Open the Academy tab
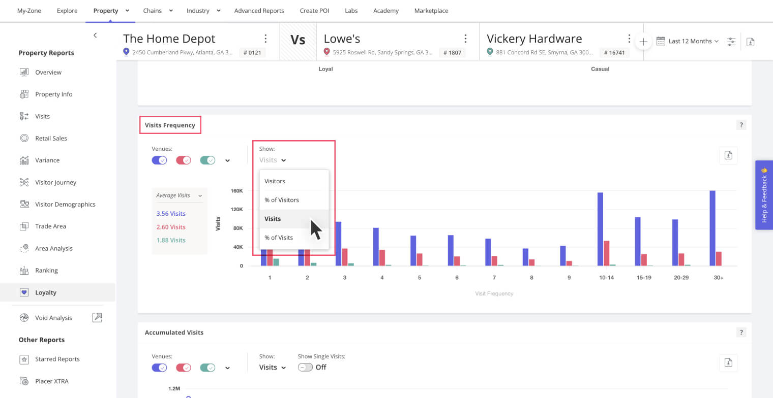Viewport: 773px width, 398px height. (x=385, y=10)
